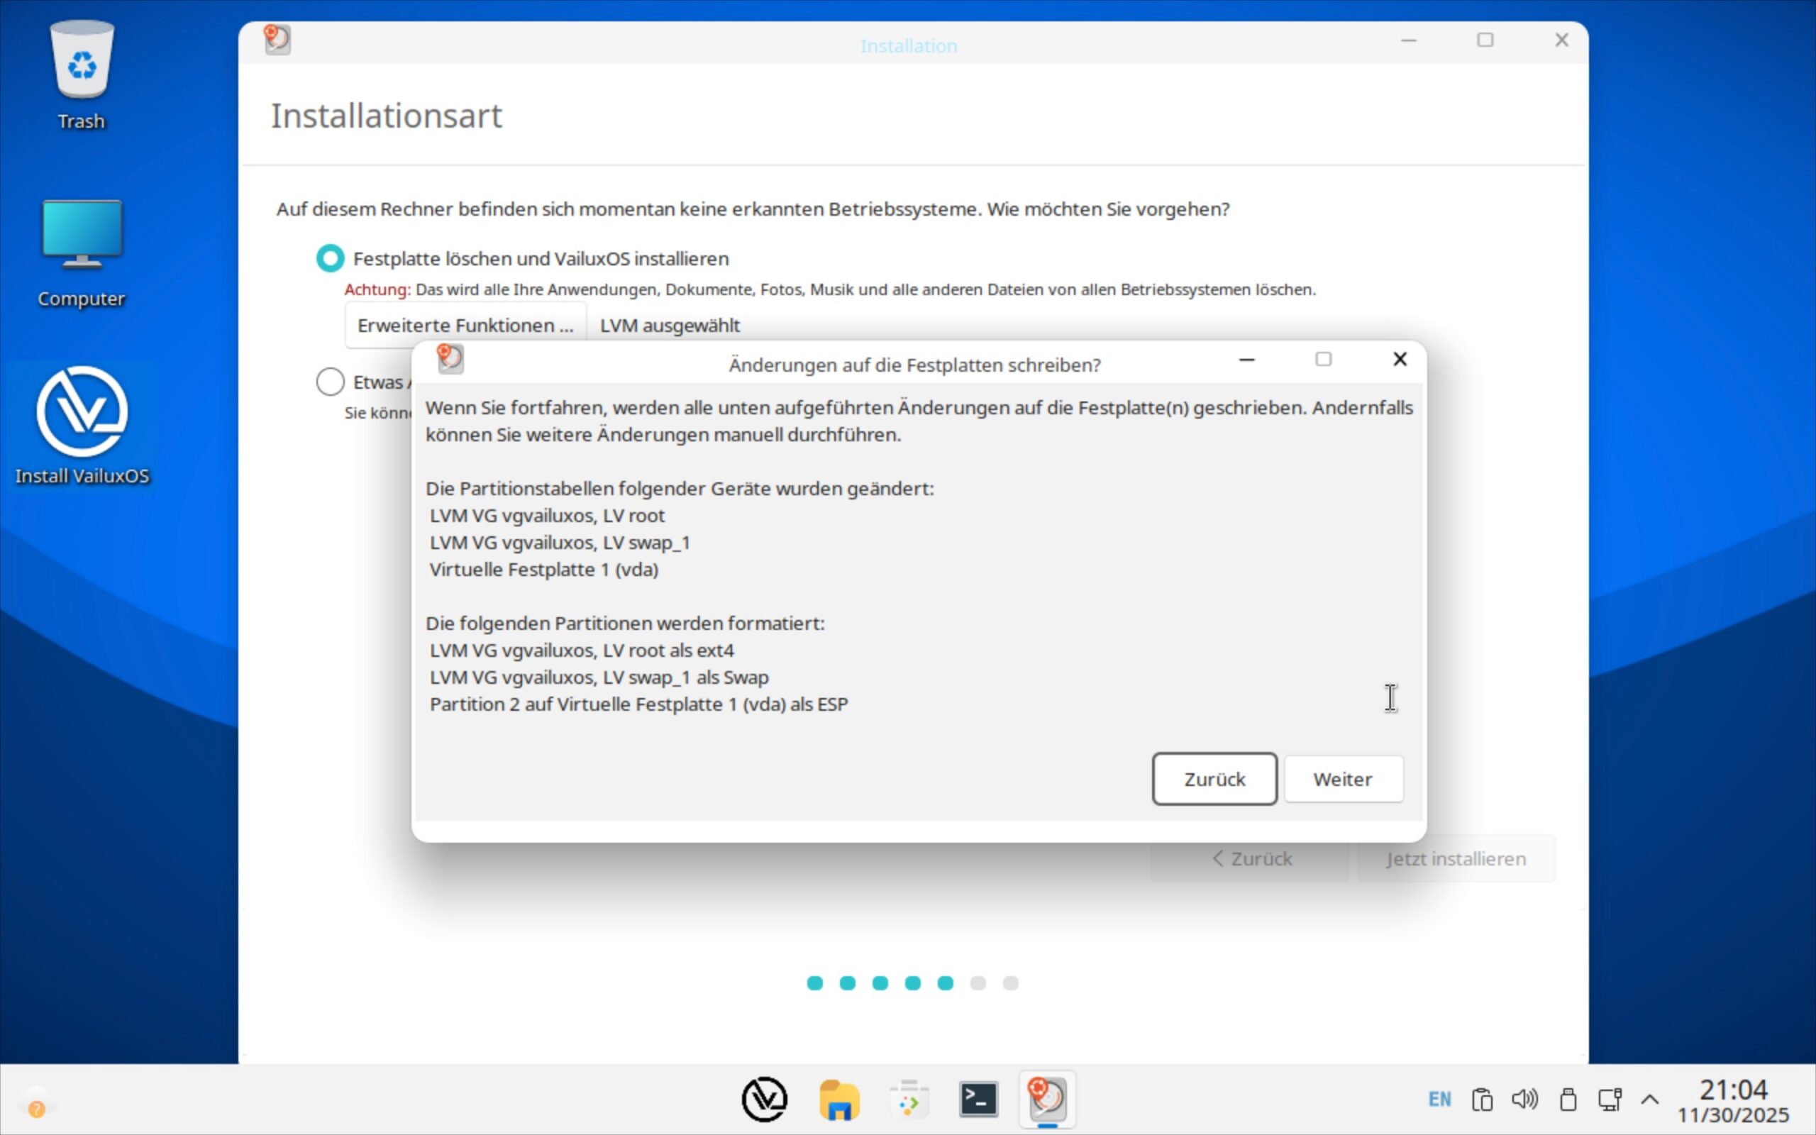The image size is (1816, 1135).
Task: Click the network tray icon
Action: tap(1610, 1100)
